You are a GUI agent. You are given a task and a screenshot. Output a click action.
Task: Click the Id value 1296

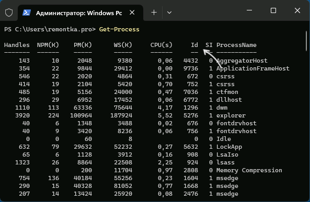[x=191, y=108]
